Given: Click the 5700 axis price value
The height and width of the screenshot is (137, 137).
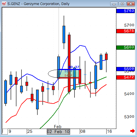Looking at the screenshot, I should coord(129,25).
